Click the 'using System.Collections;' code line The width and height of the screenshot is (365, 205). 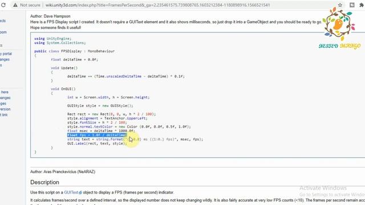point(60,43)
